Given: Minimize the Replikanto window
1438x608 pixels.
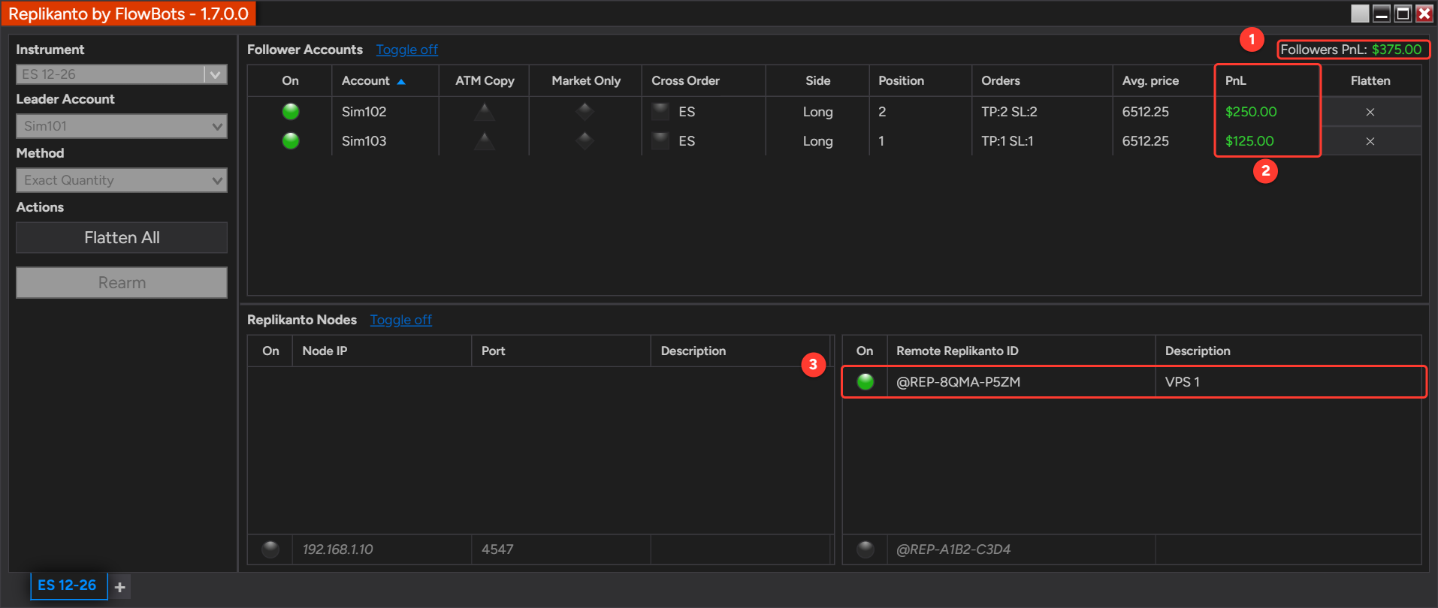Looking at the screenshot, I should coord(1382,14).
